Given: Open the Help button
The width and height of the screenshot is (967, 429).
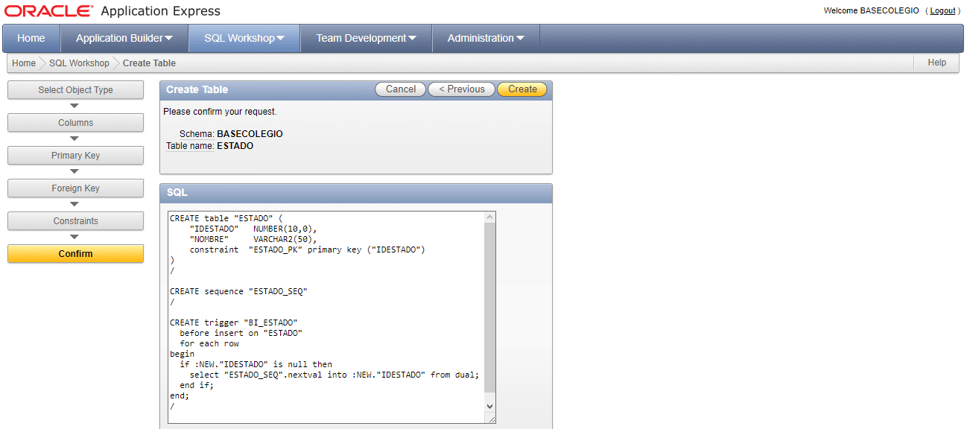Looking at the screenshot, I should [x=936, y=63].
